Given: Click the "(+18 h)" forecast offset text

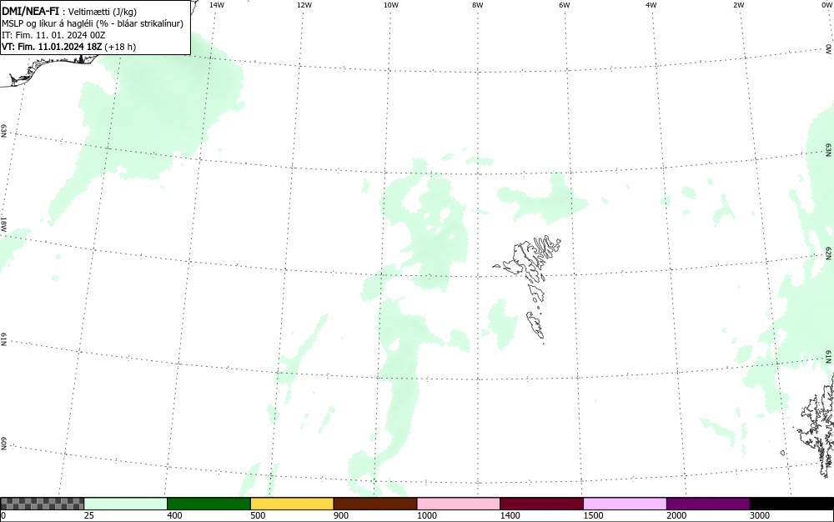Looking at the screenshot, I should (x=120, y=47).
